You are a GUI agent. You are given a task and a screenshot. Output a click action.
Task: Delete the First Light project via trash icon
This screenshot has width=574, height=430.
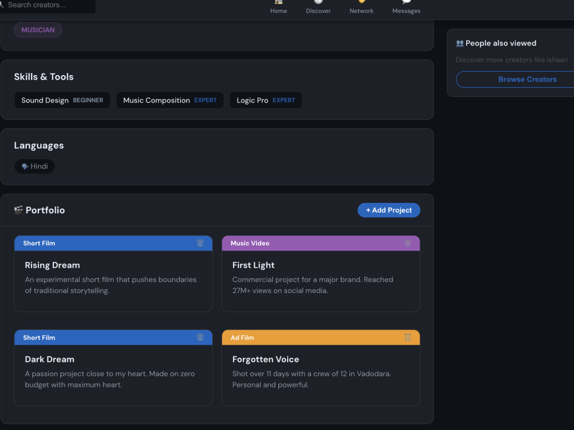(x=408, y=243)
